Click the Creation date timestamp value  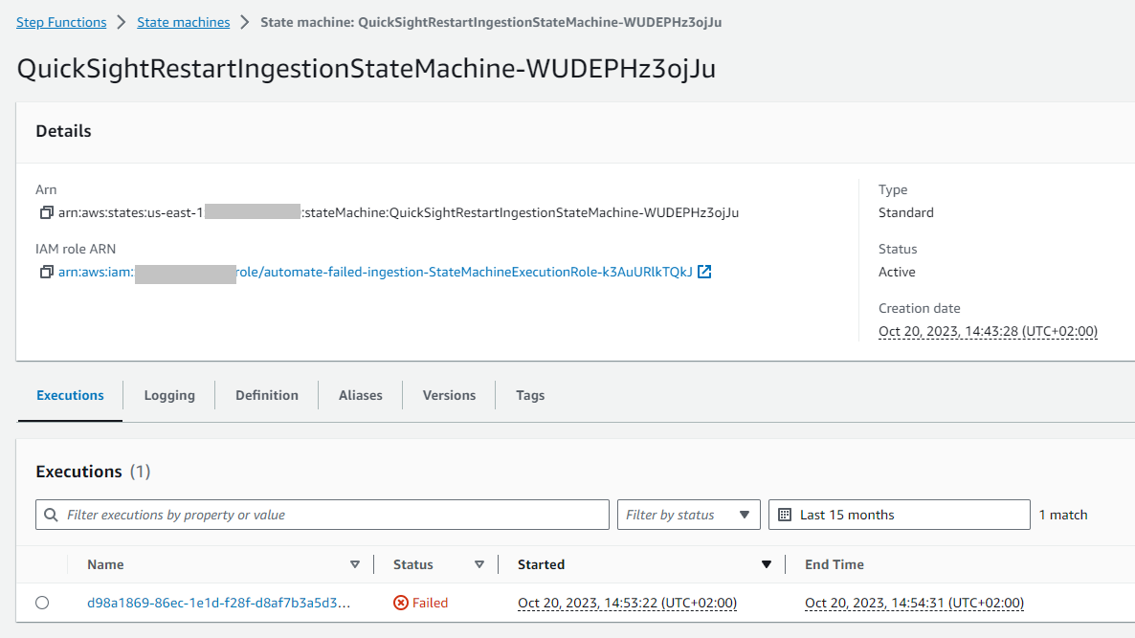(x=988, y=331)
